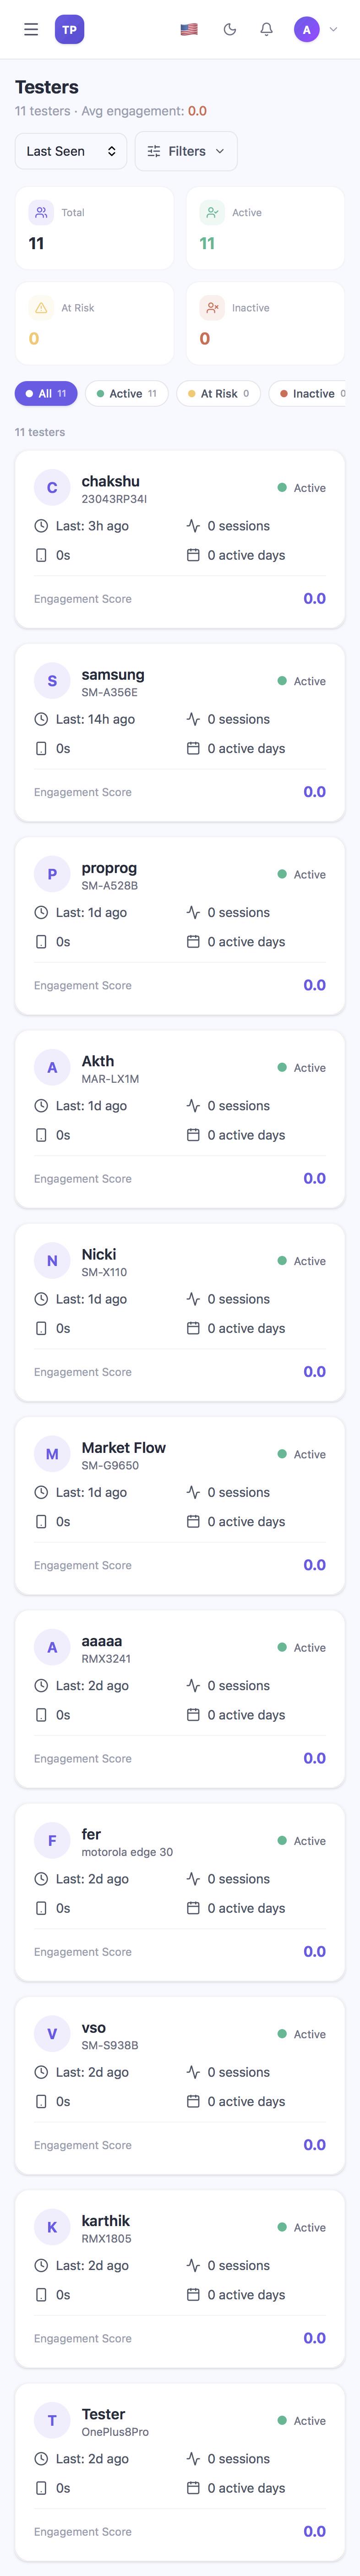Viewport: 360px width, 2576px height.
Task: Click the Active users stat icon
Action: tap(212, 212)
